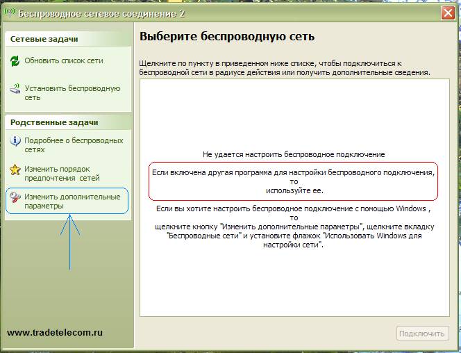Click the "Выберите беспроводную сеть" heading

[227, 36]
